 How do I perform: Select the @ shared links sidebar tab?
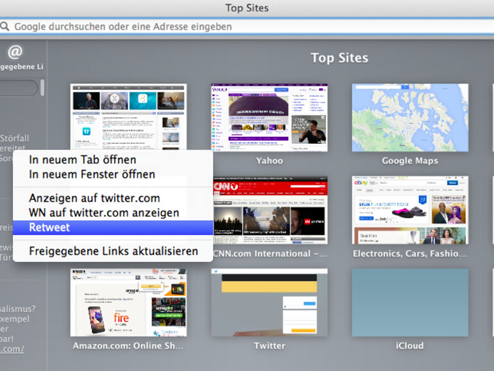click(x=15, y=53)
